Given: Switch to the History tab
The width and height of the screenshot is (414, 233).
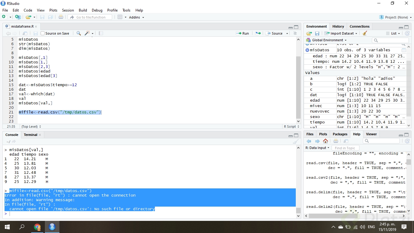Looking at the screenshot, I should (x=338, y=26).
